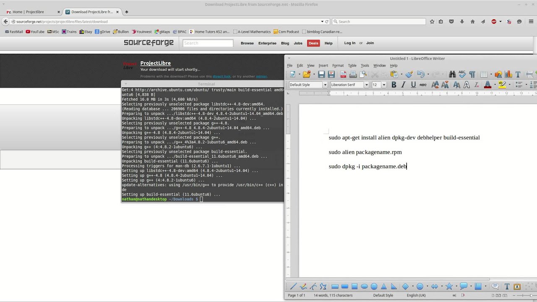
Task: Toggle Subscript formatting button
Action: [445, 85]
